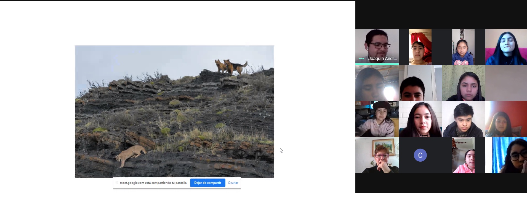Select the tile with white brick wall
This screenshot has width=527, height=217.
420,119
